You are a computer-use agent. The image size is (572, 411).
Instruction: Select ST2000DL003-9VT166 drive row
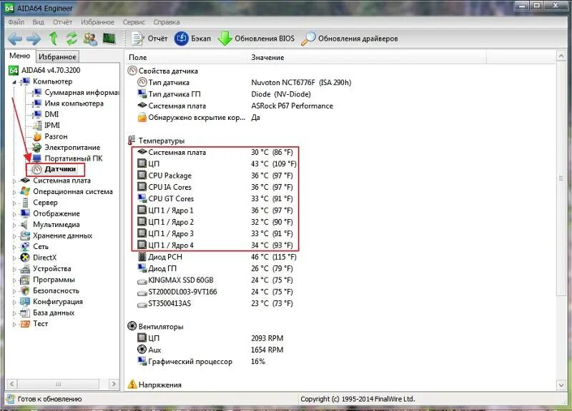coord(215,292)
